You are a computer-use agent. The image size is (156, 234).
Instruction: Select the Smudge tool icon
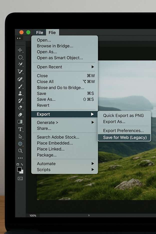pos(20,114)
